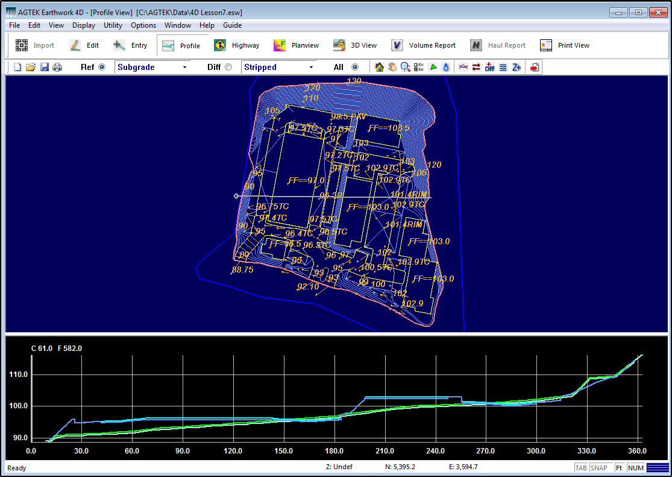Click the Z+ toolbar icon

tap(517, 68)
